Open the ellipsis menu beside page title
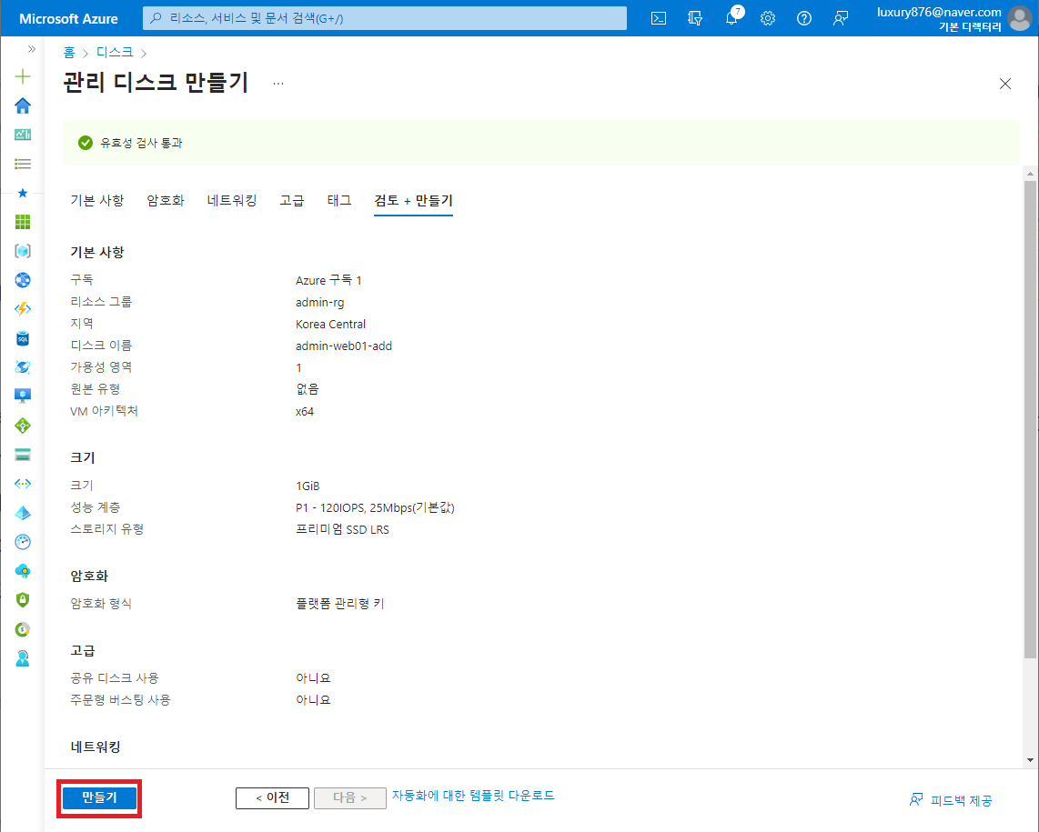 [x=278, y=84]
